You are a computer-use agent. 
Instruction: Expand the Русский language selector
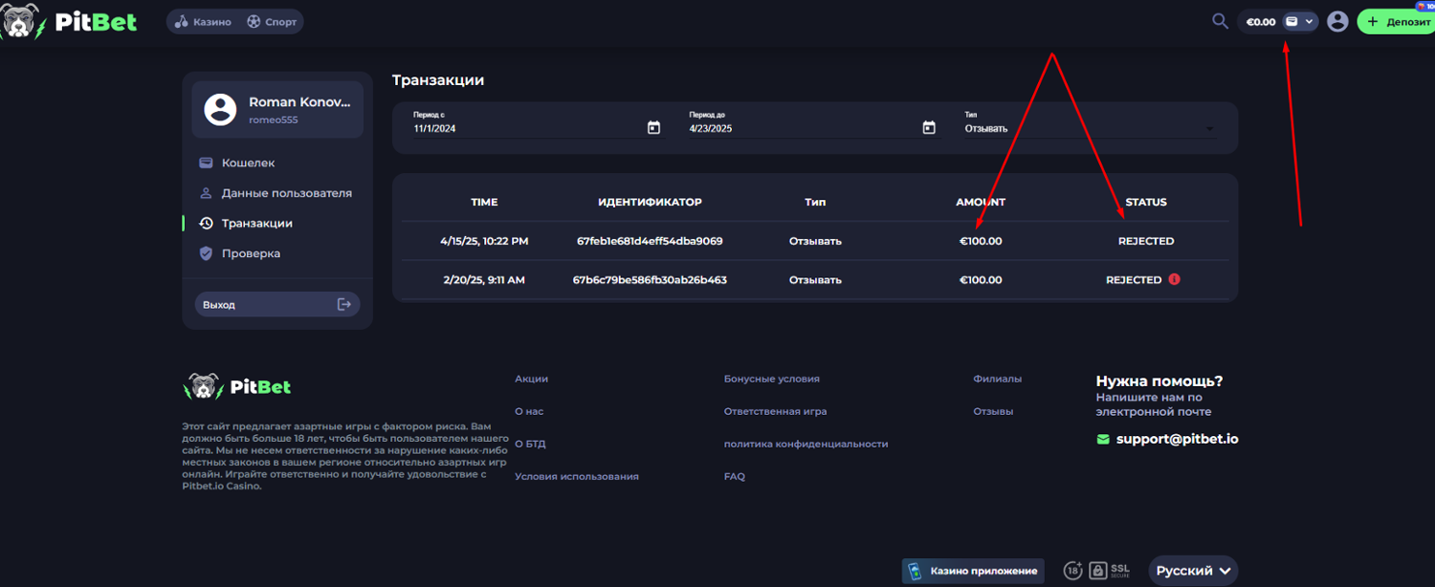[1192, 571]
